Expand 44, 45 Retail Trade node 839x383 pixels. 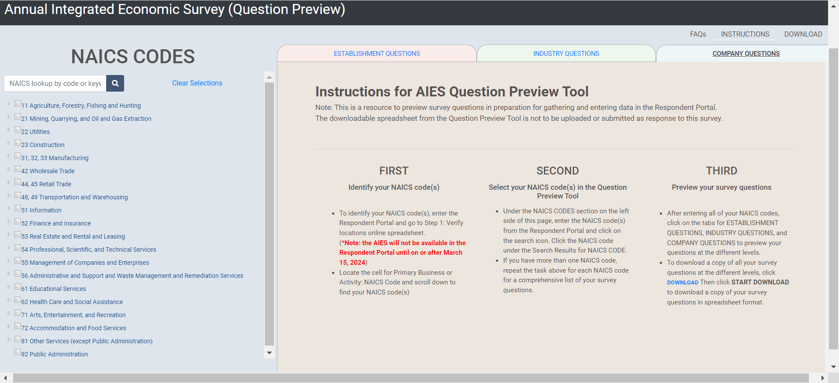(9, 182)
